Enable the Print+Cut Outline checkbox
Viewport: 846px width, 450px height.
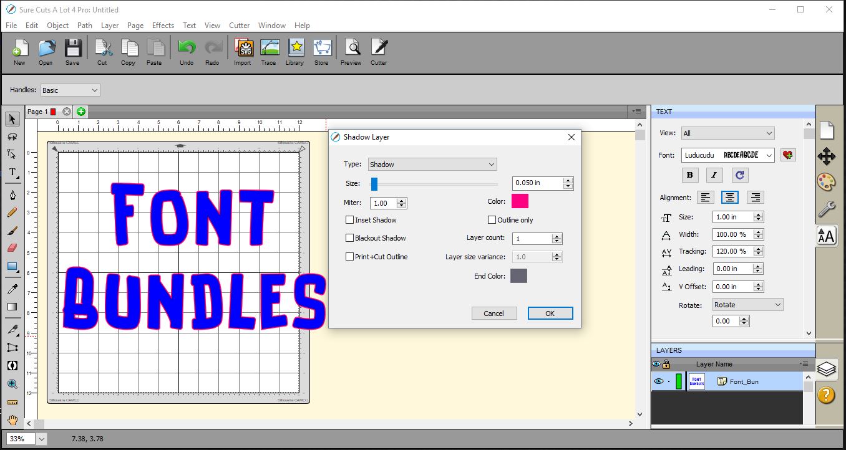(x=349, y=257)
